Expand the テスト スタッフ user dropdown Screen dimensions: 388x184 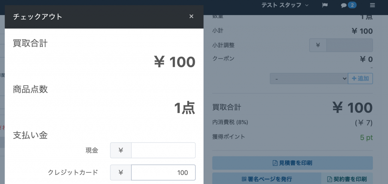click(x=285, y=5)
